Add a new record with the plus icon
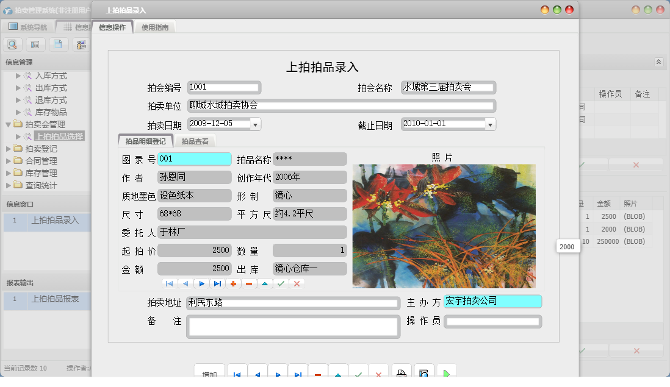The height and width of the screenshot is (387, 670). [x=233, y=283]
